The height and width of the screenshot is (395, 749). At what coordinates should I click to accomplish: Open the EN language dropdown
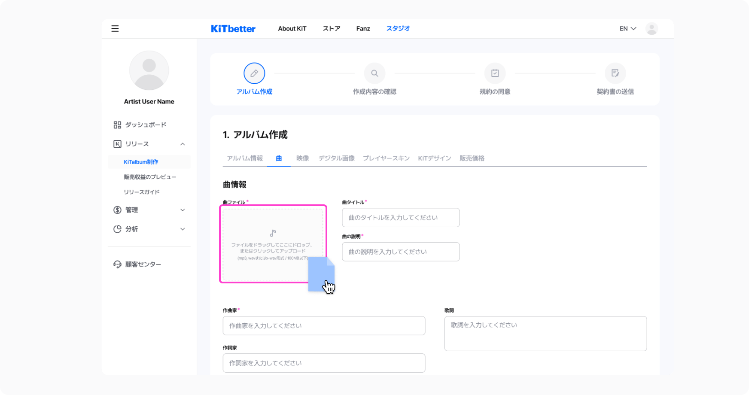pos(627,29)
